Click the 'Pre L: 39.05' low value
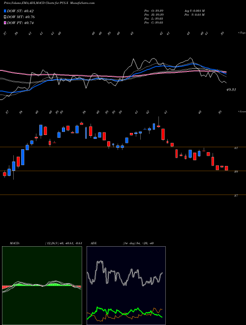 (154, 19)
